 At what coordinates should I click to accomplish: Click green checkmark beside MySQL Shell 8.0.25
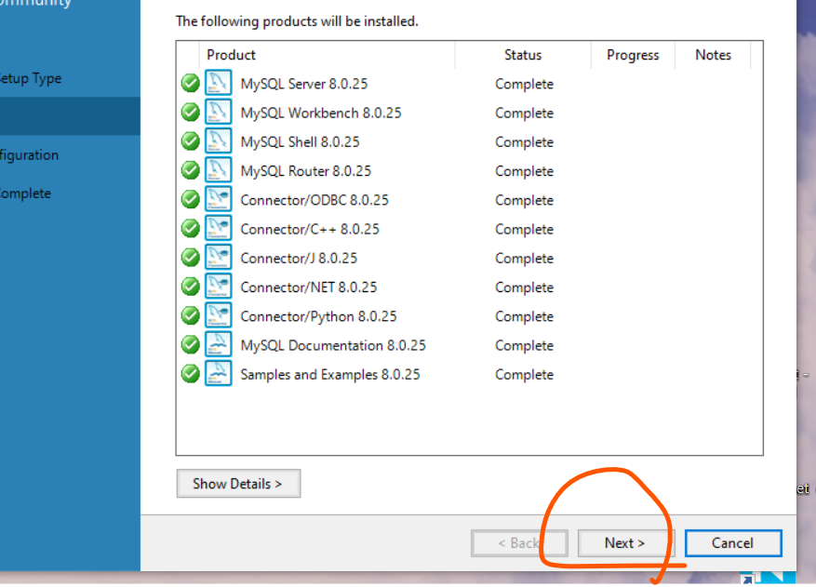[x=191, y=141]
